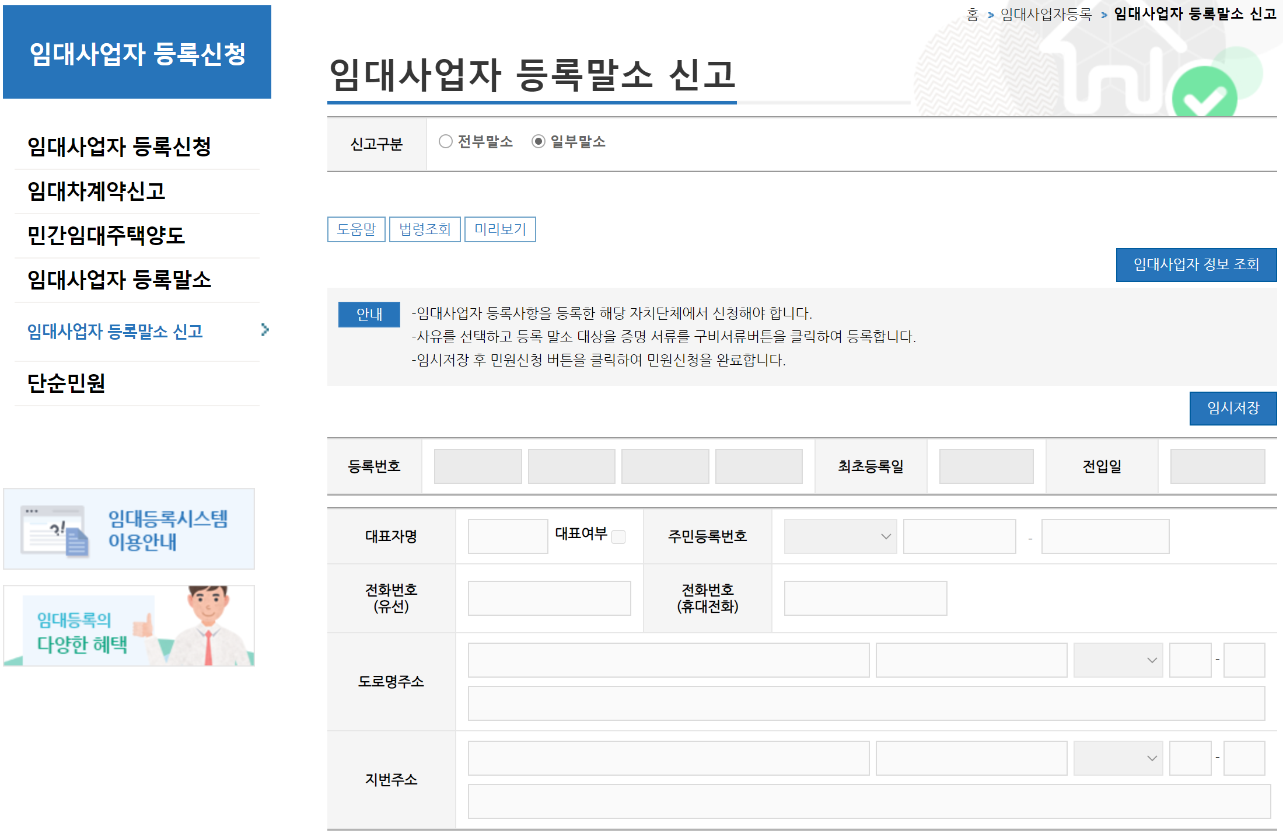
Task: Expand the 도로명주소 row dropdown
Action: [x=1117, y=660]
